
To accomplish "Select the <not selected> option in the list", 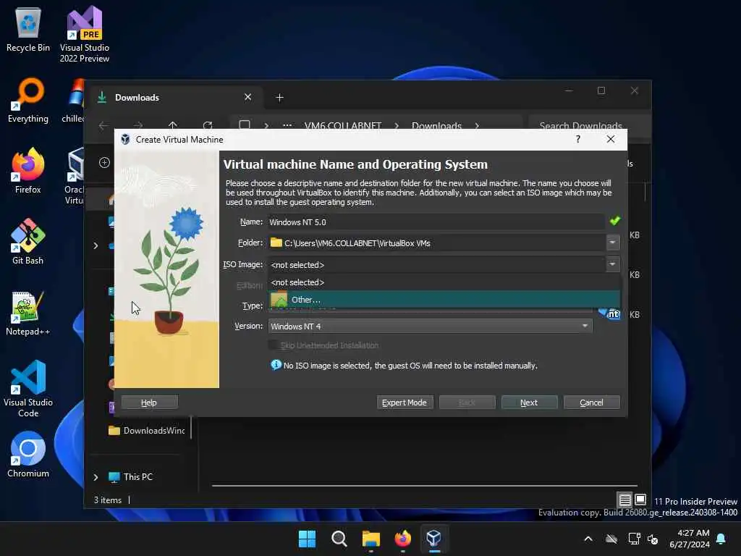I will (444, 282).
